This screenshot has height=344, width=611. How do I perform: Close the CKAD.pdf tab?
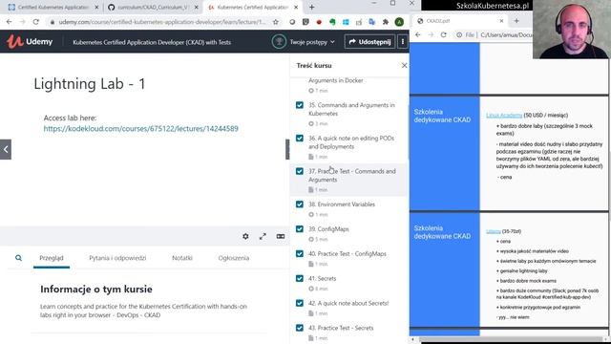[501, 21]
